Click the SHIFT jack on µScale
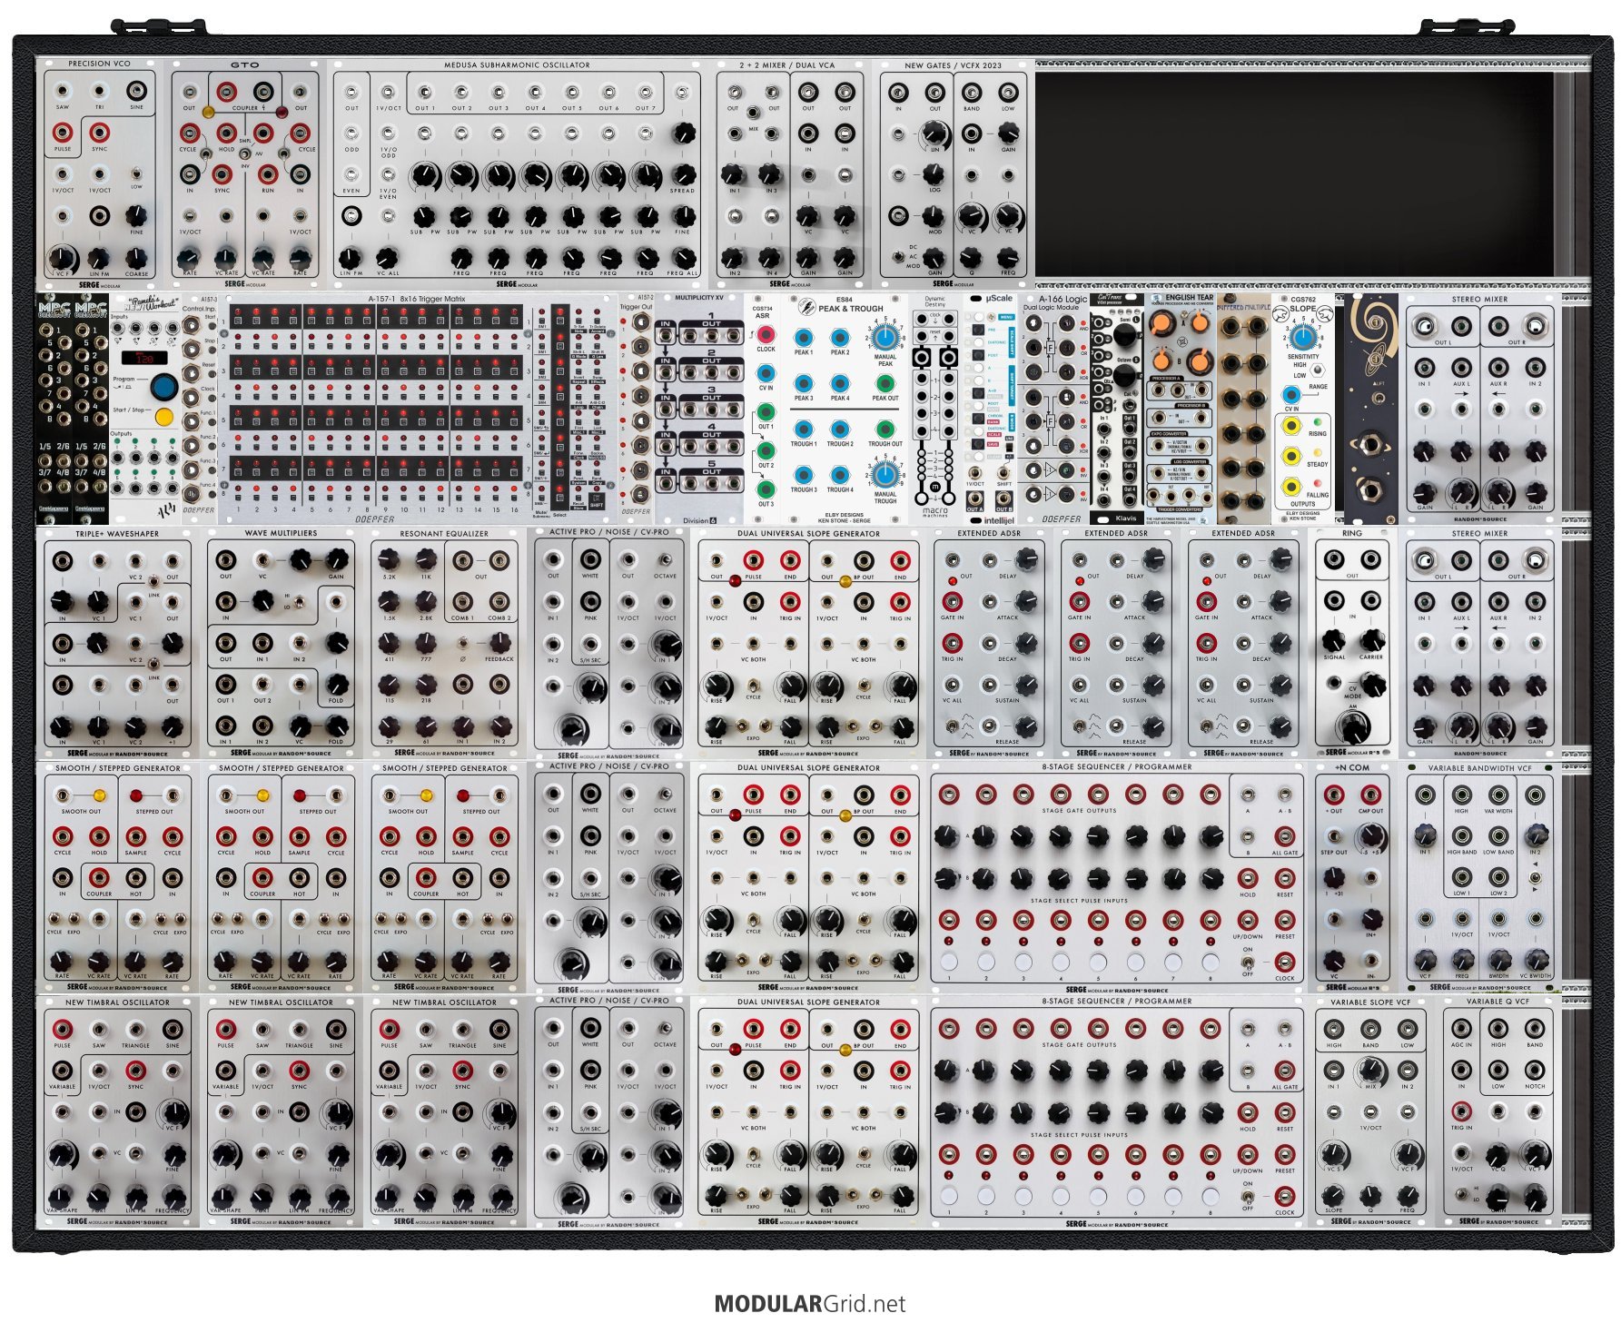 tap(1003, 473)
